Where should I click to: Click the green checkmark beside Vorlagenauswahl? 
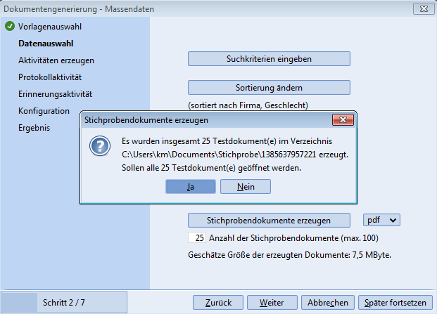(9, 27)
